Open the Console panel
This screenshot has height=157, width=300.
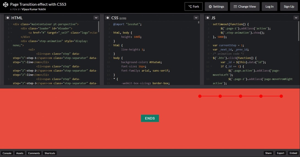(x=7, y=153)
